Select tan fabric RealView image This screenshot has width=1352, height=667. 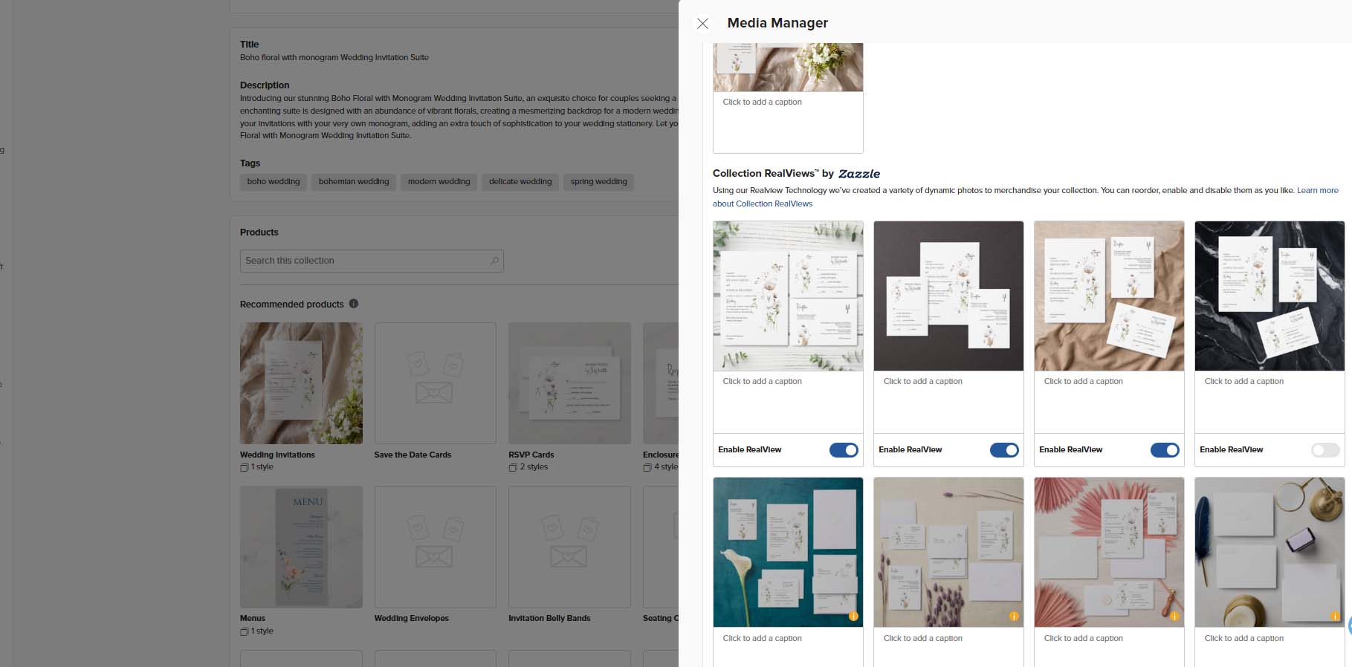(1109, 296)
